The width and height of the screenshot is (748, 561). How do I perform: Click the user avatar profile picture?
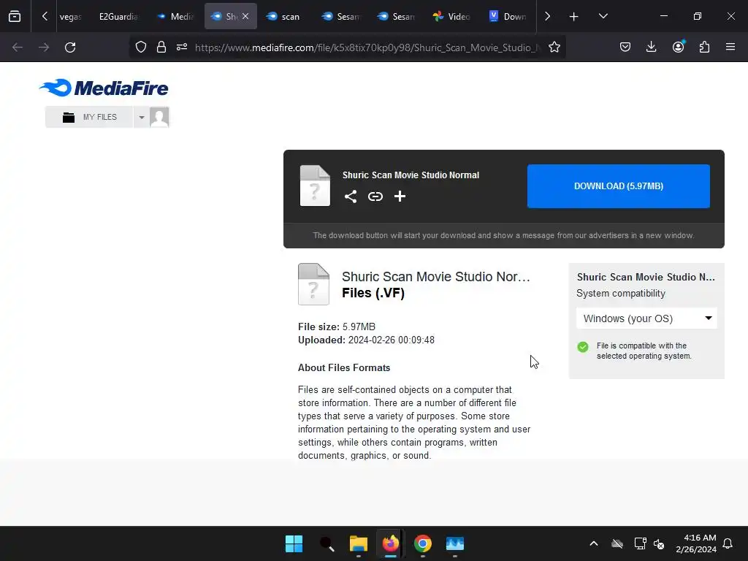point(159,118)
